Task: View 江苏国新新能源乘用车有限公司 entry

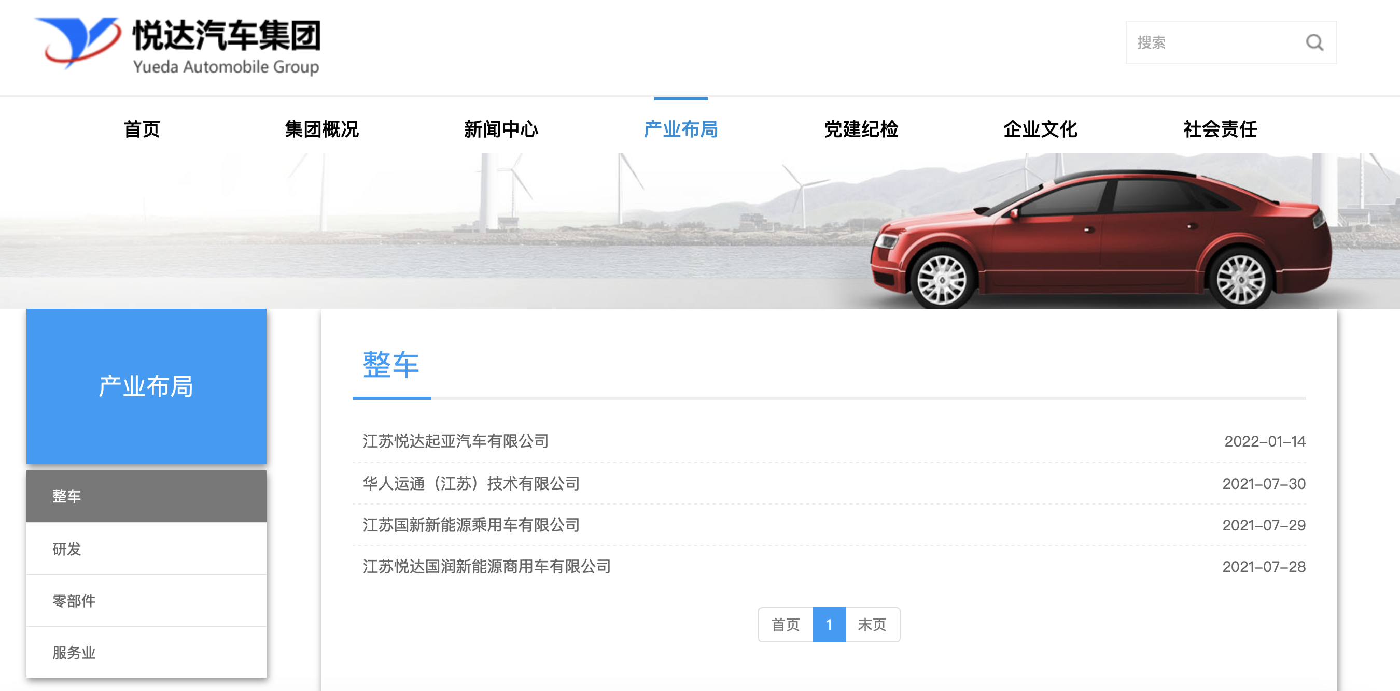Action: pos(471,525)
